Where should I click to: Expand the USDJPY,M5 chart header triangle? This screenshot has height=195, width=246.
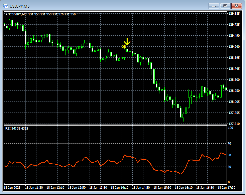coord(6,14)
